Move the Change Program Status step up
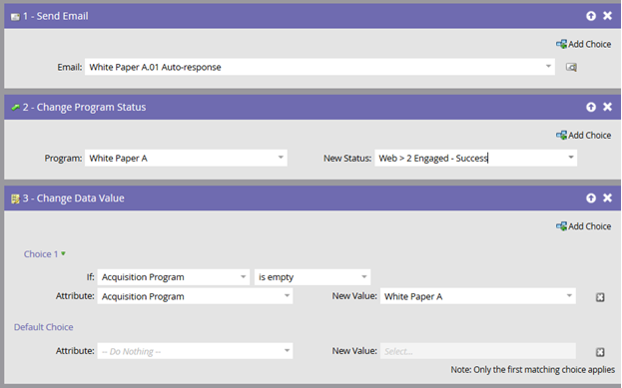Screen dimensions: 622x388 591,107
